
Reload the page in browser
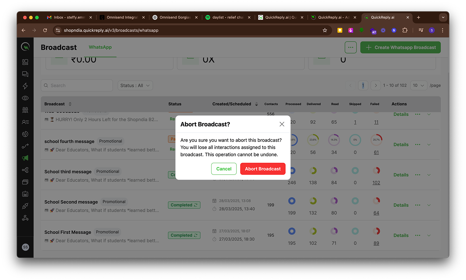pos(45,30)
